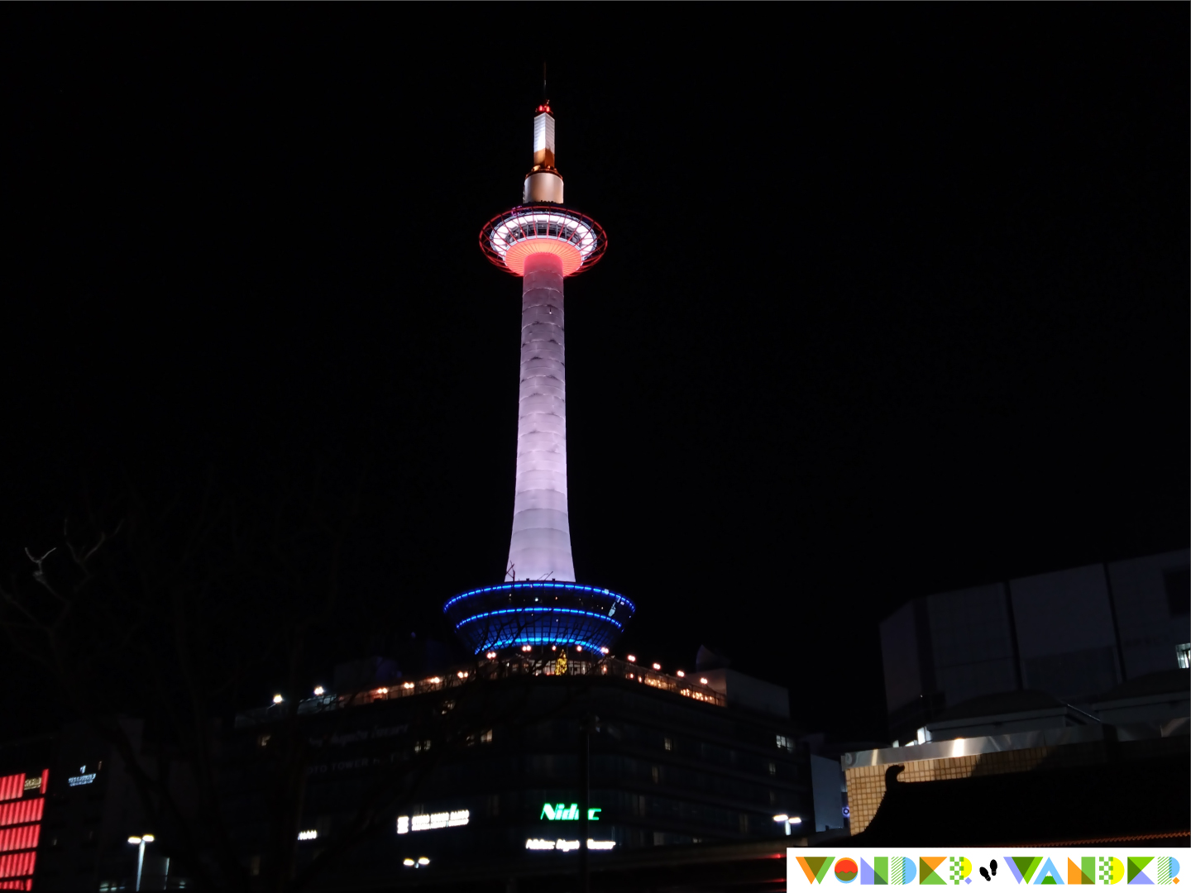
Task: Click the small white sign beside the red building
Action: [82, 777]
